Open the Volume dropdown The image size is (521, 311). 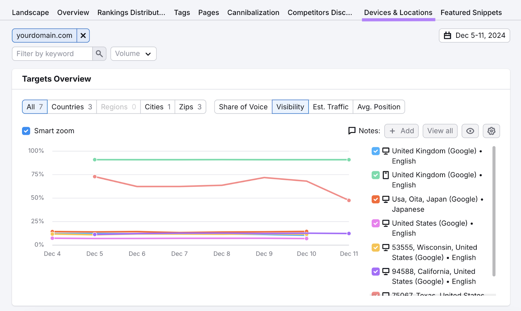click(133, 53)
